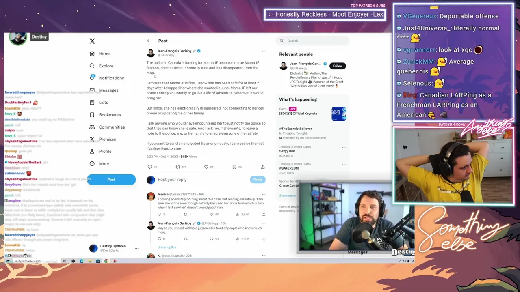This screenshot has height=292, width=520.
Task: Share Gariépy's reply comment
Action: (264, 239)
